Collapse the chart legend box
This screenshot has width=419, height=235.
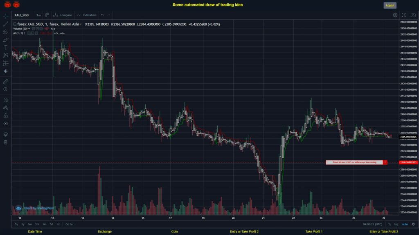point(15,24)
